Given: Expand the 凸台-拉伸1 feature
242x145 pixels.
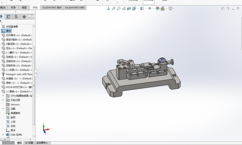Looking at the screenshot, I should 3,135.
